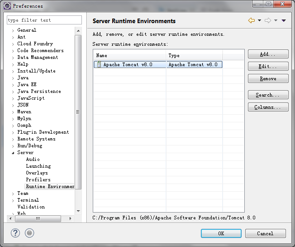Click the forward navigation arrow icon
The height and width of the screenshot is (247, 295).
[x=268, y=20]
